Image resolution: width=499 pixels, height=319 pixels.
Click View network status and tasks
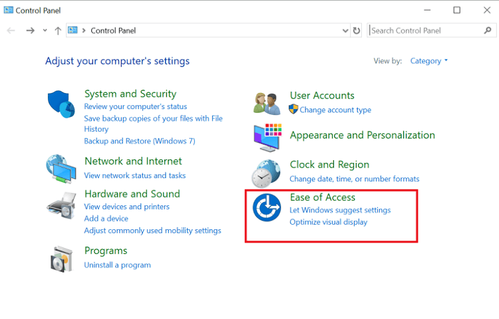pos(134,175)
